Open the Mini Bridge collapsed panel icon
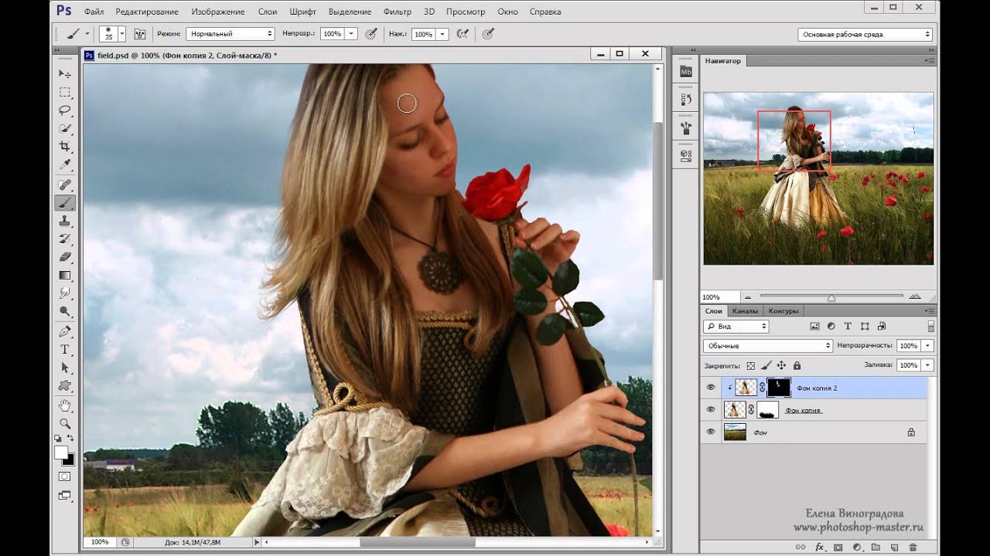This screenshot has height=556, width=990. [x=685, y=72]
